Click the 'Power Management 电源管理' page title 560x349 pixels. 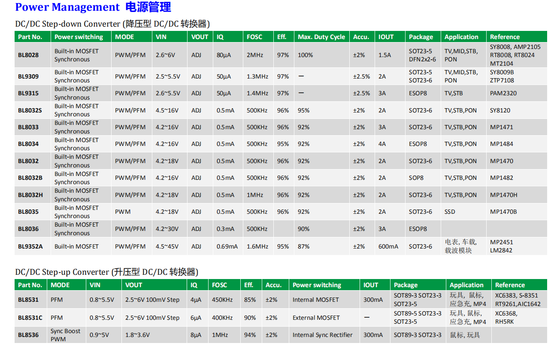tap(93, 7)
